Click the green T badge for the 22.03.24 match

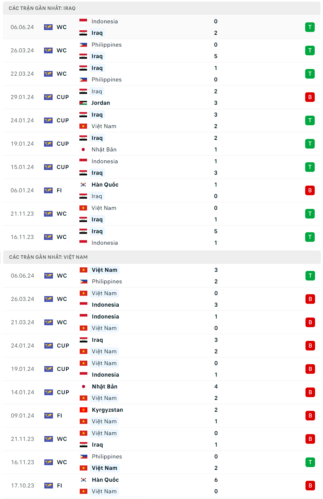click(310, 74)
